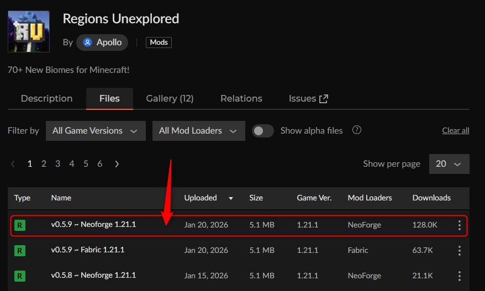Click green R release badge for Fabric file
This screenshot has width=485, height=291.
click(x=20, y=251)
